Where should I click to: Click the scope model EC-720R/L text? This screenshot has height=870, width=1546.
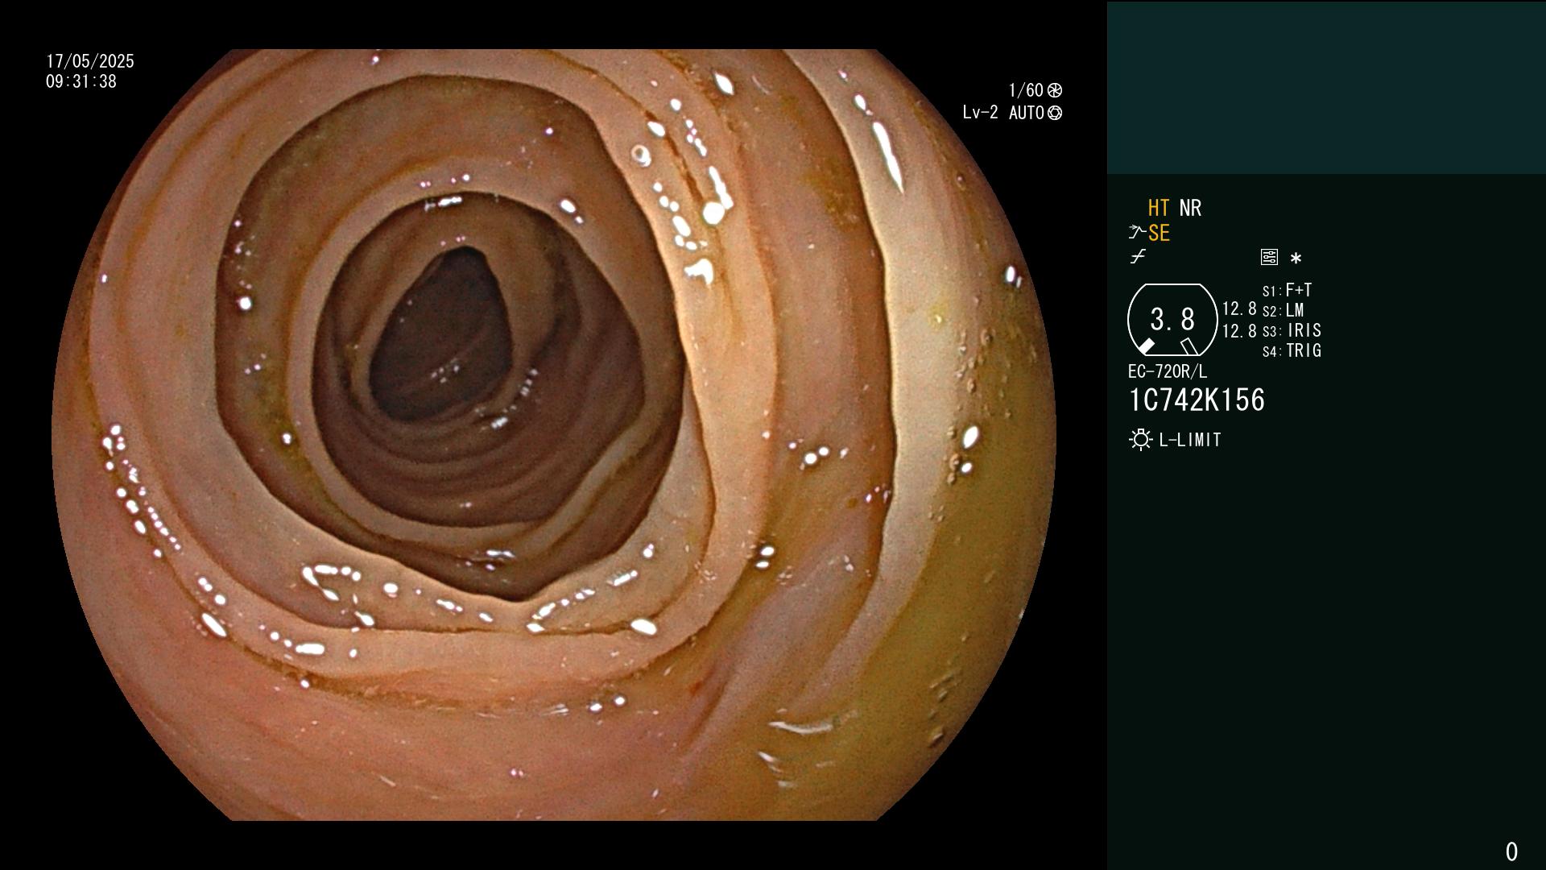click(1168, 371)
